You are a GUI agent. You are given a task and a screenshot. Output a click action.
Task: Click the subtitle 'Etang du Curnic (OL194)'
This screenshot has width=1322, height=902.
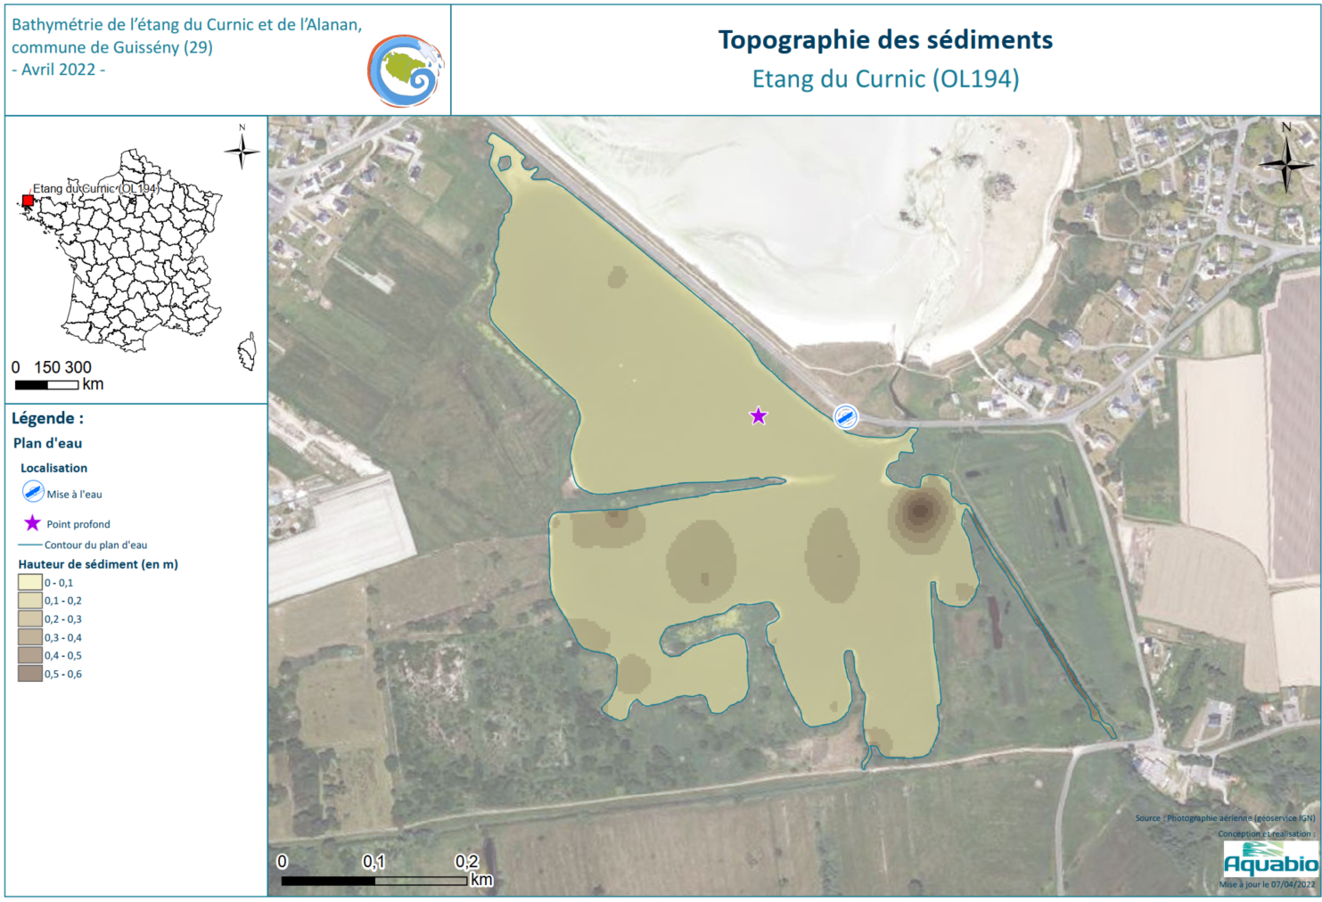tap(885, 79)
